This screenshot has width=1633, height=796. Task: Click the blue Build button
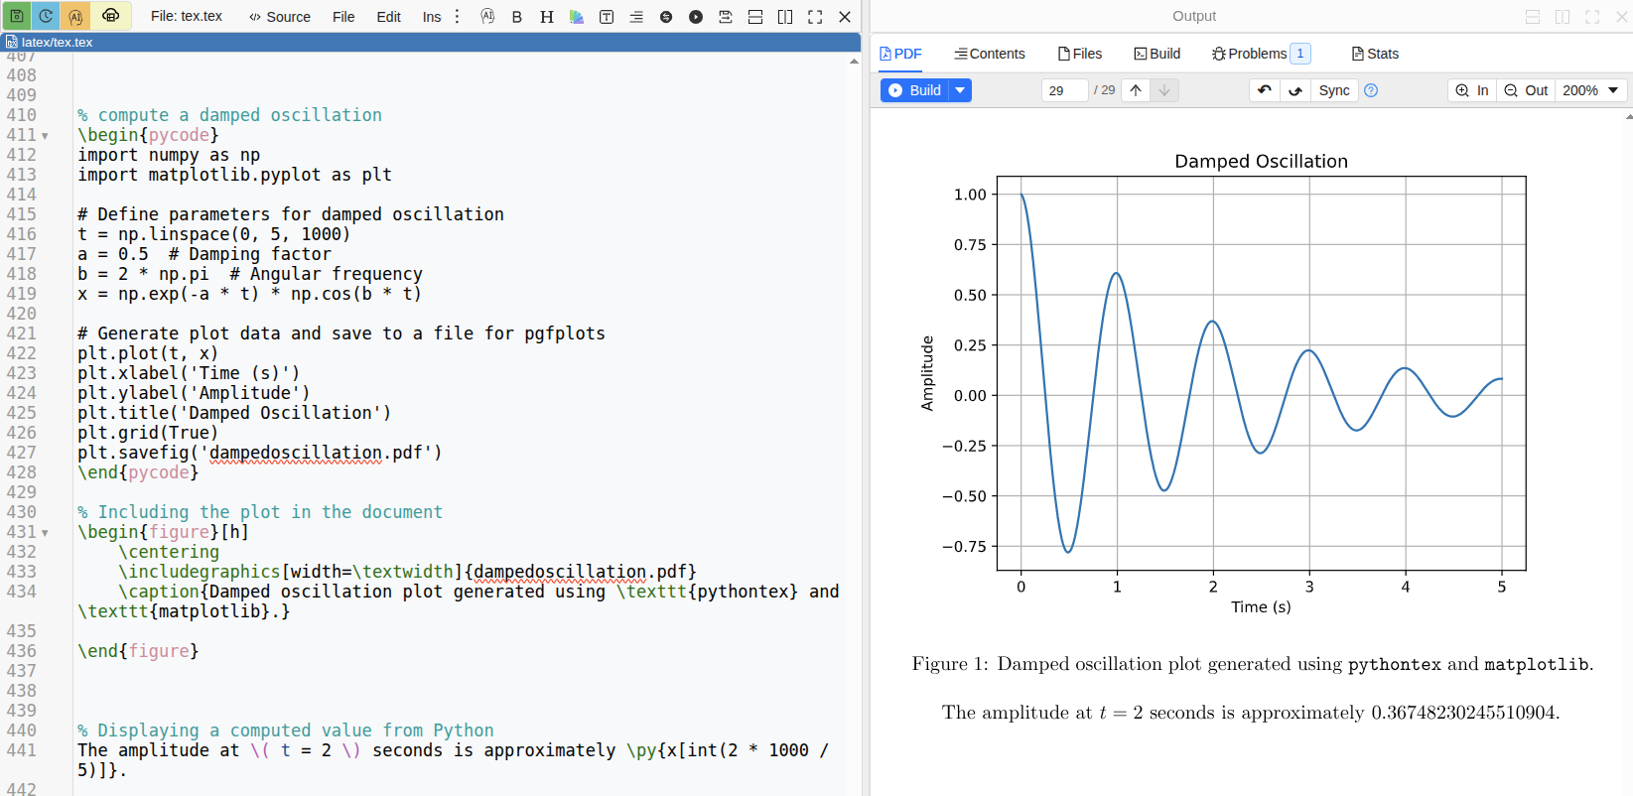pyautogui.click(x=914, y=90)
